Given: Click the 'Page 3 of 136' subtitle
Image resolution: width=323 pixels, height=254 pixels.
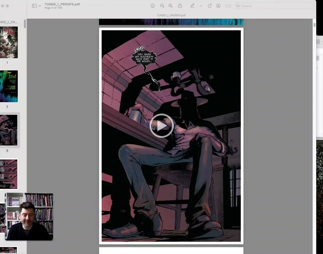Looking at the screenshot, I should [53, 8].
